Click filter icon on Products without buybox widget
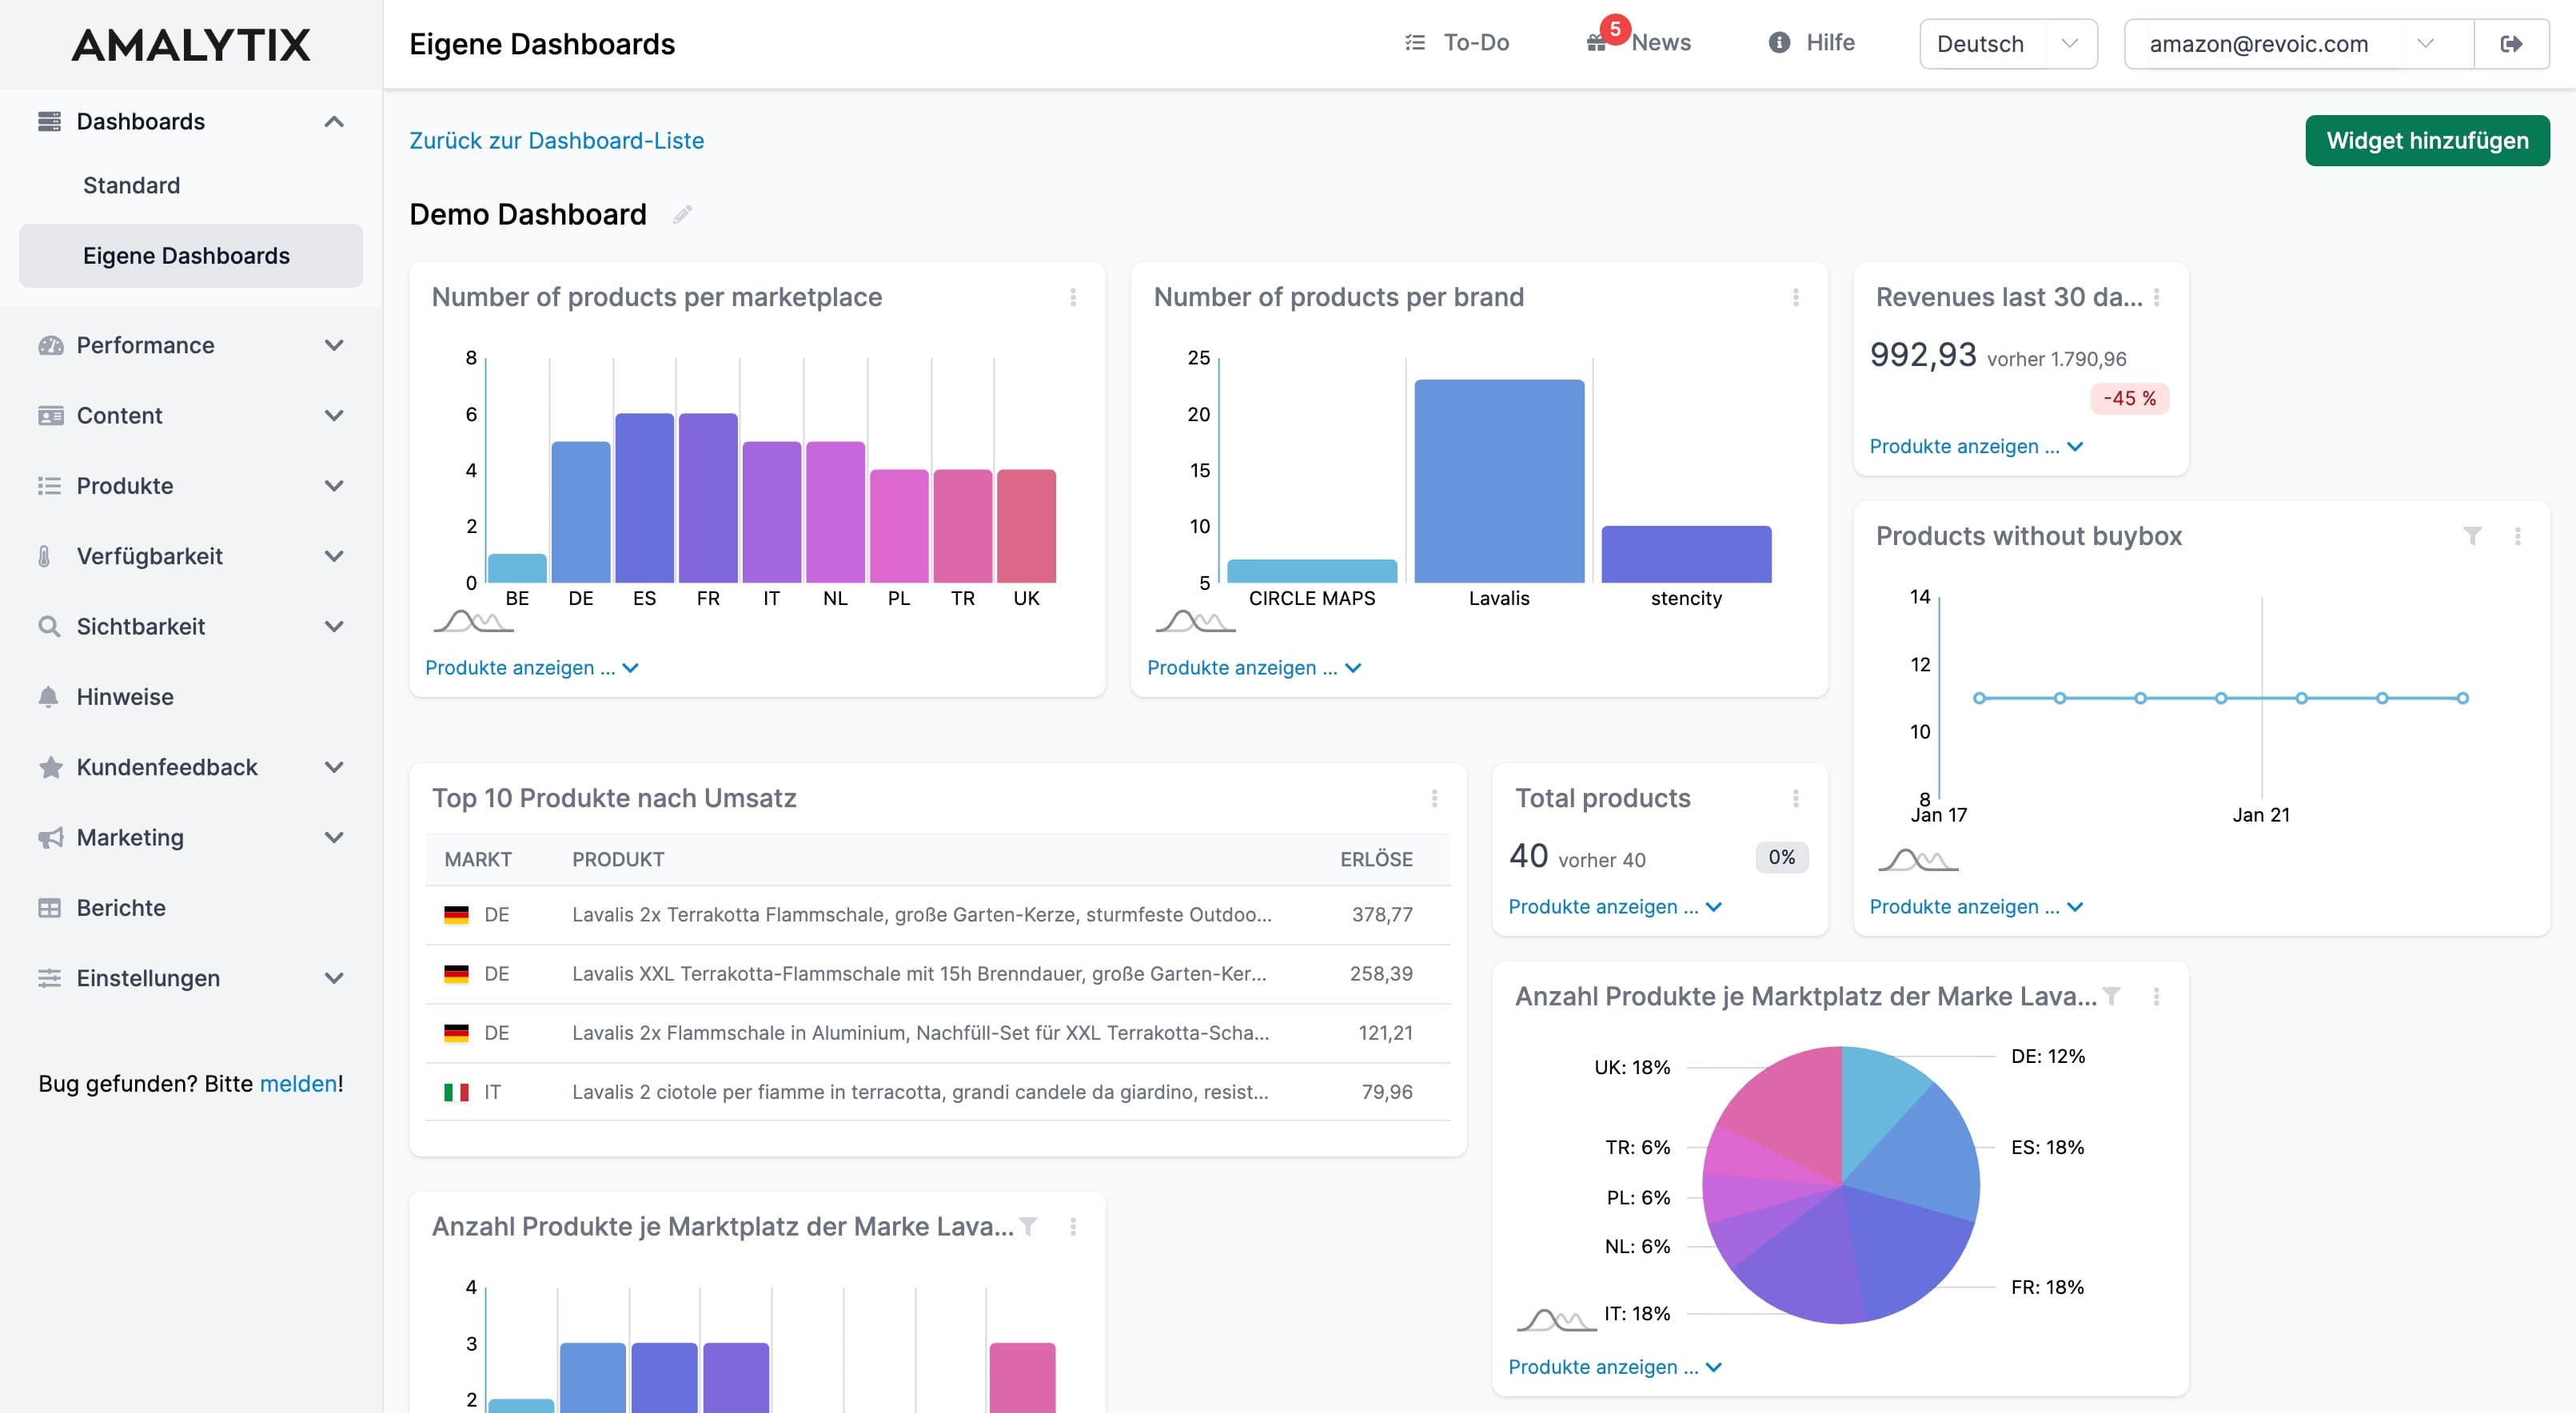 tap(2472, 535)
